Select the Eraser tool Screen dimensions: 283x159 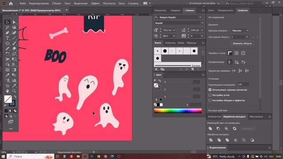14,49
